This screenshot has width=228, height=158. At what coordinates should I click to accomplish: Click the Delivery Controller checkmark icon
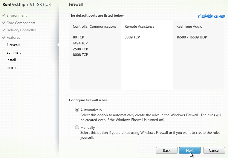[4, 30]
